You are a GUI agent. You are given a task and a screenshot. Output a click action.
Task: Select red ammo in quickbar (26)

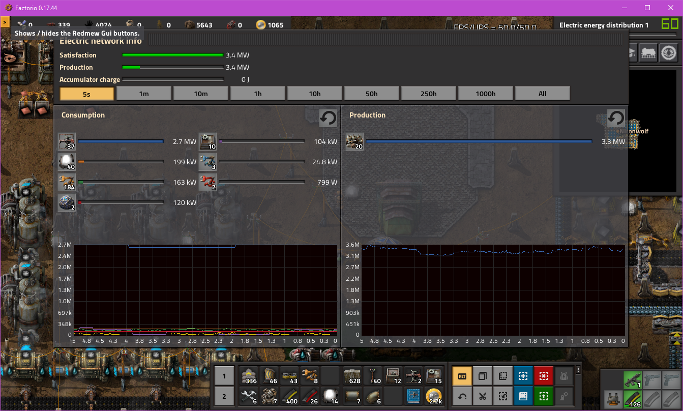pyautogui.click(x=310, y=396)
